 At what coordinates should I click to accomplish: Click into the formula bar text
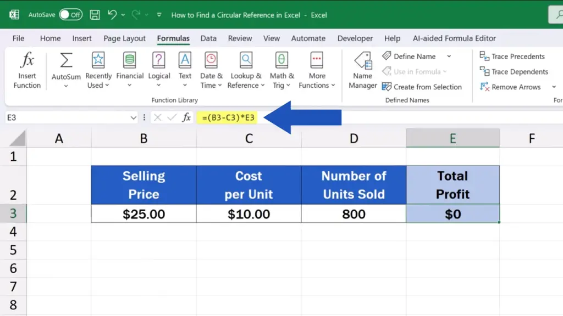229,117
